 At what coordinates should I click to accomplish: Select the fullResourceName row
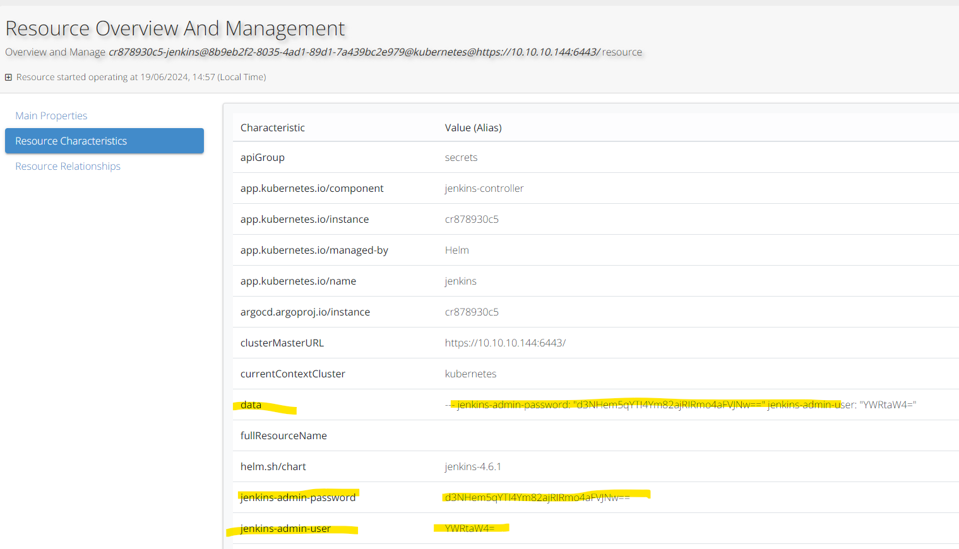click(283, 436)
